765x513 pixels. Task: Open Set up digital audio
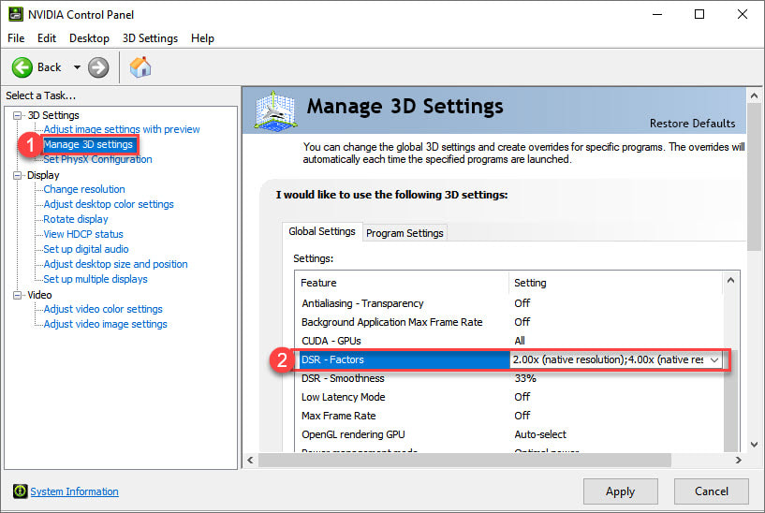86,249
